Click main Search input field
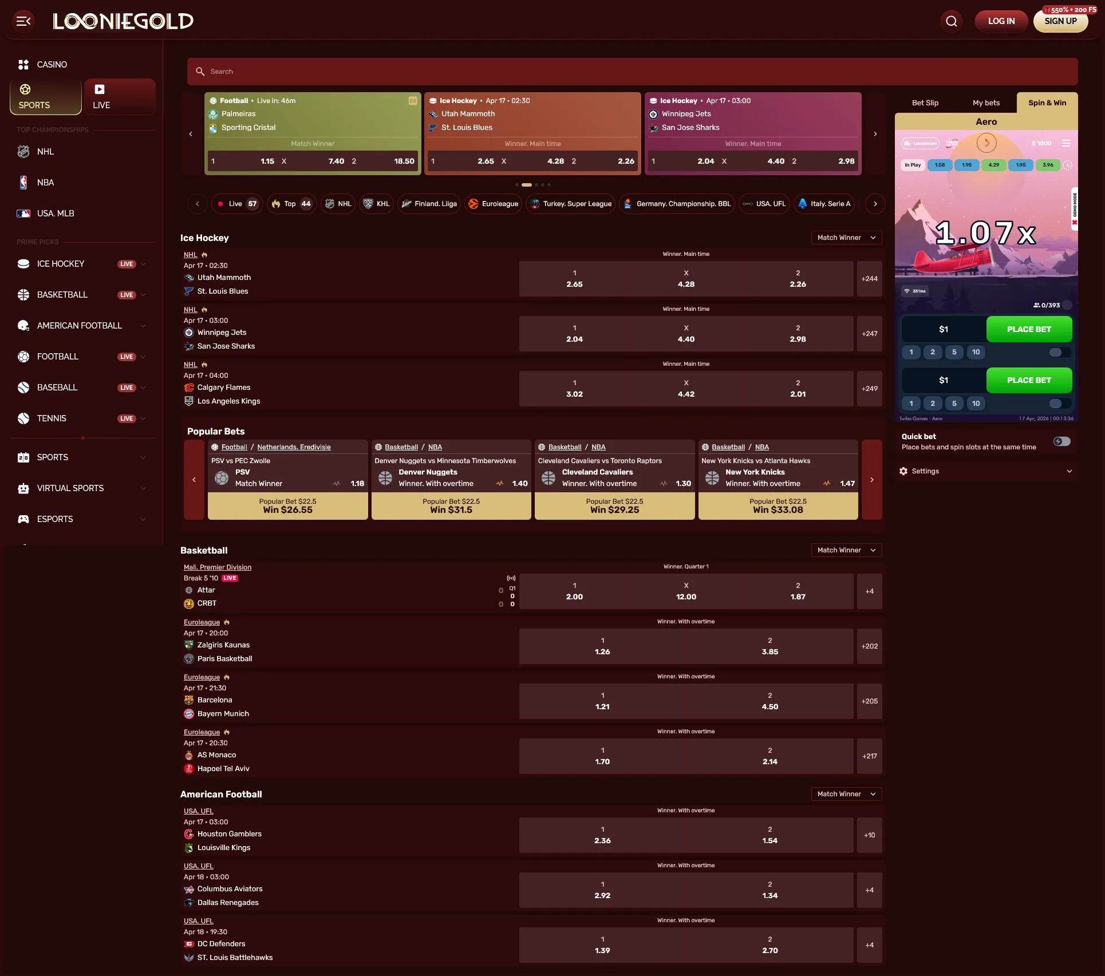The width and height of the screenshot is (1105, 976). coord(632,72)
